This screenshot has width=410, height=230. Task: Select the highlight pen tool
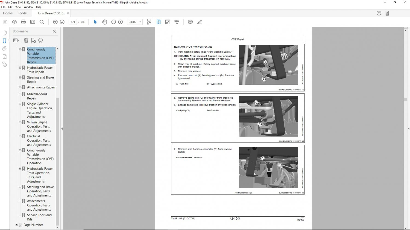coord(200,22)
